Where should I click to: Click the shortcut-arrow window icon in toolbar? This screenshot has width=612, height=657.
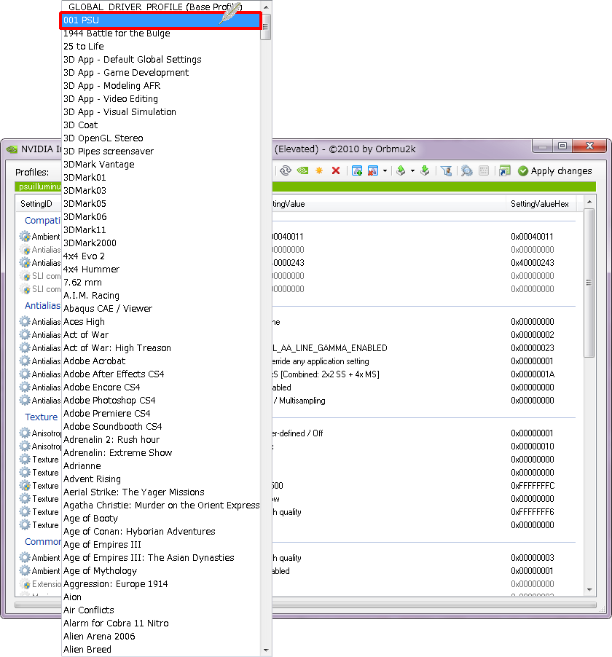click(505, 170)
